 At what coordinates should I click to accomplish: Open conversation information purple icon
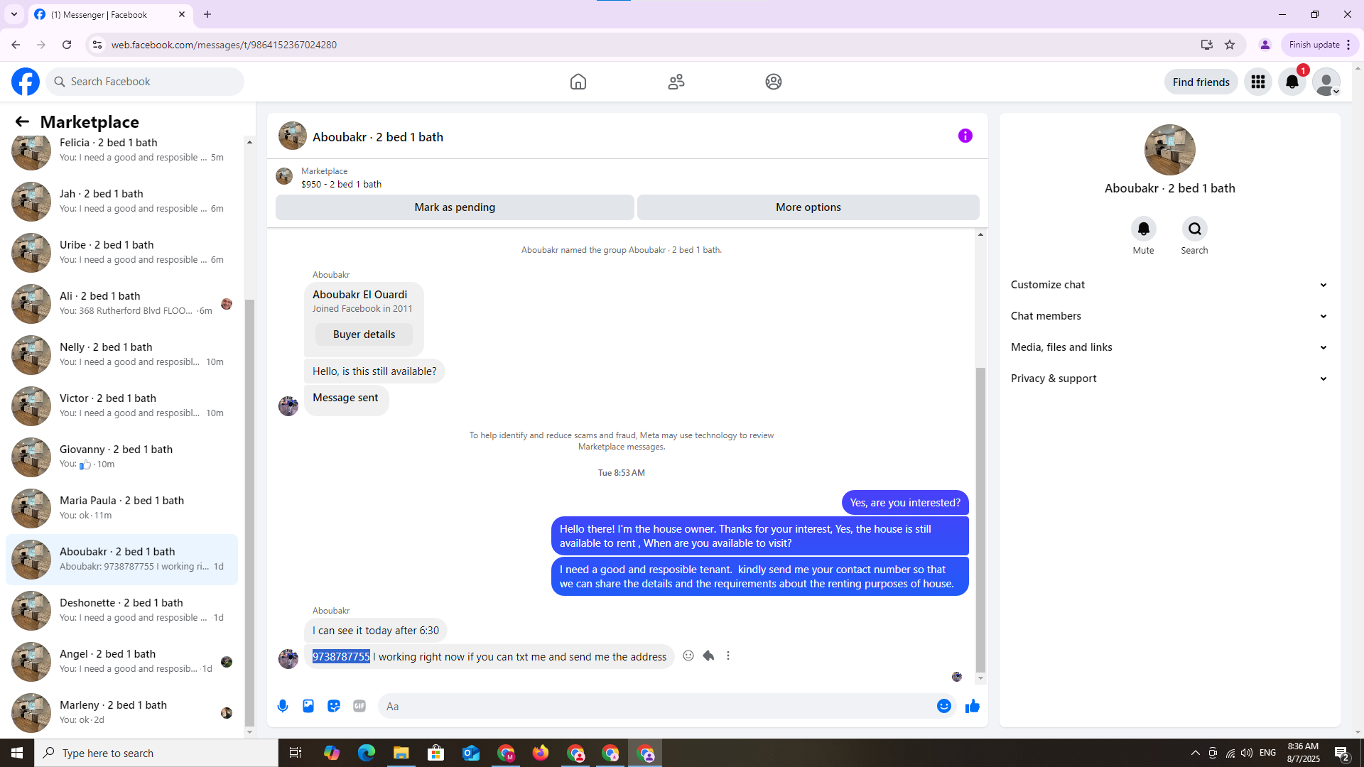click(965, 136)
